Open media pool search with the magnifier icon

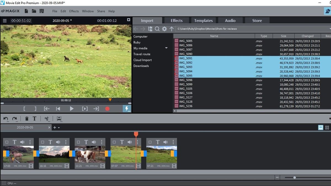[157, 29]
